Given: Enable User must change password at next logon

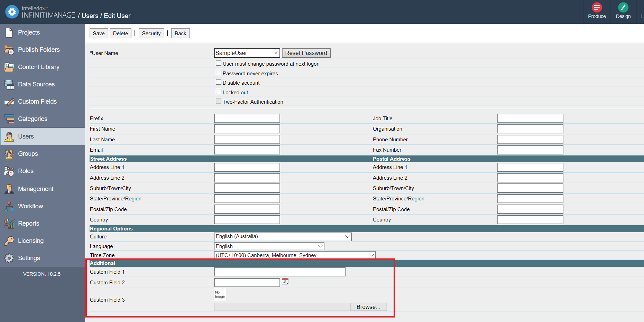Looking at the screenshot, I should click(219, 63).
